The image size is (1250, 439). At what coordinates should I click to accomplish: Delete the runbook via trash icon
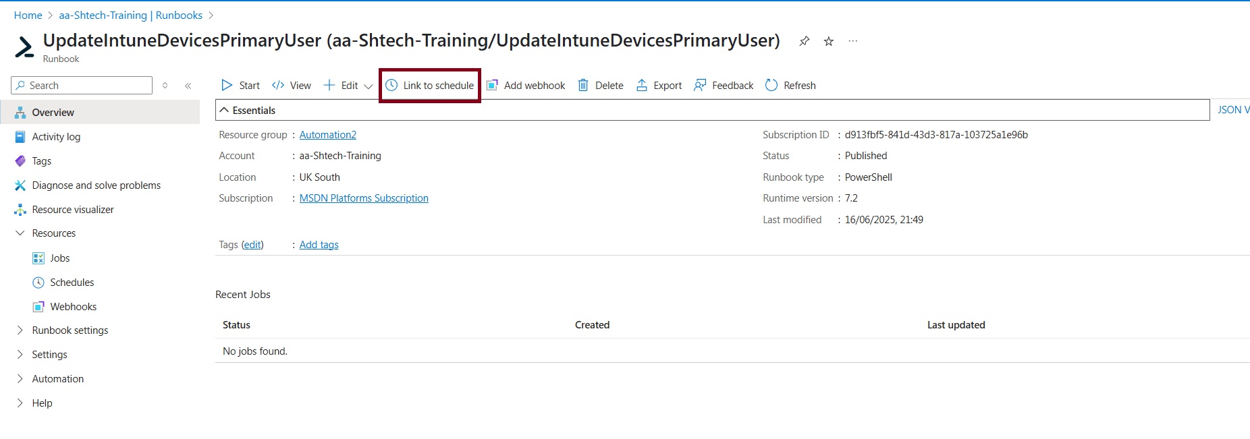tap(583, 86)
